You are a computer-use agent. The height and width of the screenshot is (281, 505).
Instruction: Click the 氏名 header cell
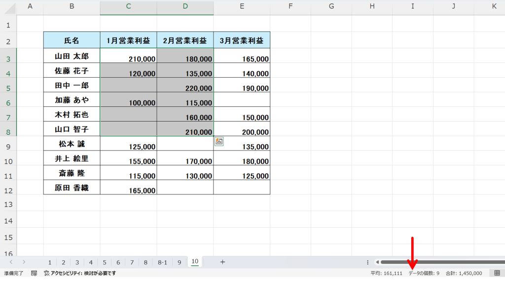point(72,41)
